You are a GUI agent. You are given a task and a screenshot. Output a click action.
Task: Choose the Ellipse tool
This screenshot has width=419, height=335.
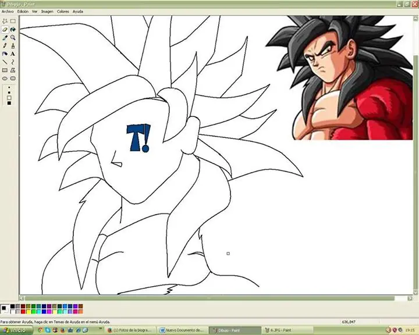[x=5, y=79]
